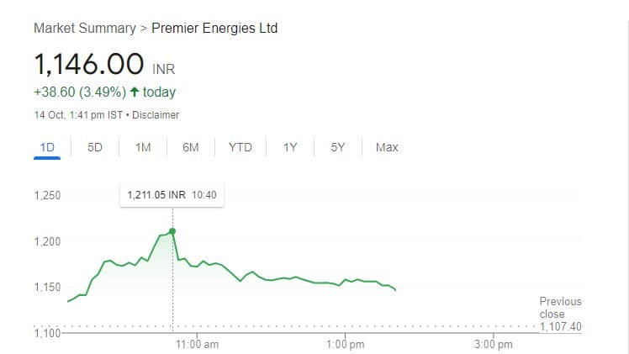The image size is (629, 354).
Task: Click the 1,146.00 current price
Action: (87, 66)
